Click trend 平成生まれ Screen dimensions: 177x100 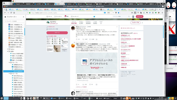pos(124,42)
